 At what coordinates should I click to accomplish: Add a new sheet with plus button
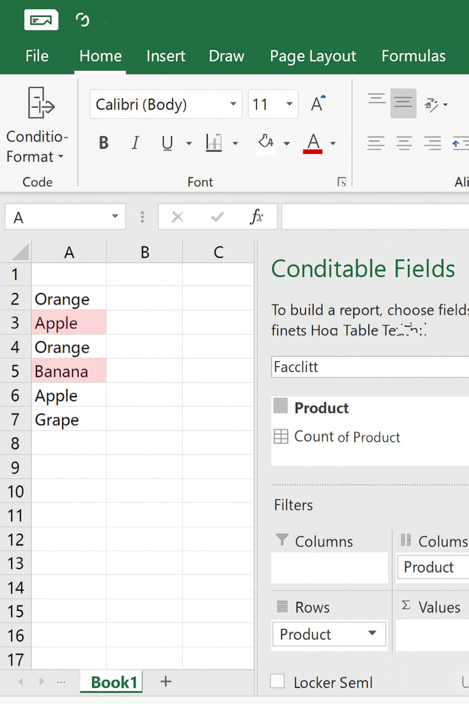(165, 681)
